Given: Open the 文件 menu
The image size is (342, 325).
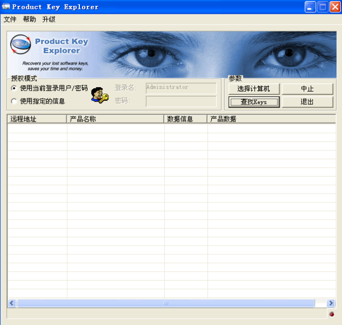Looking at the screenshot, I should point(10,20).
